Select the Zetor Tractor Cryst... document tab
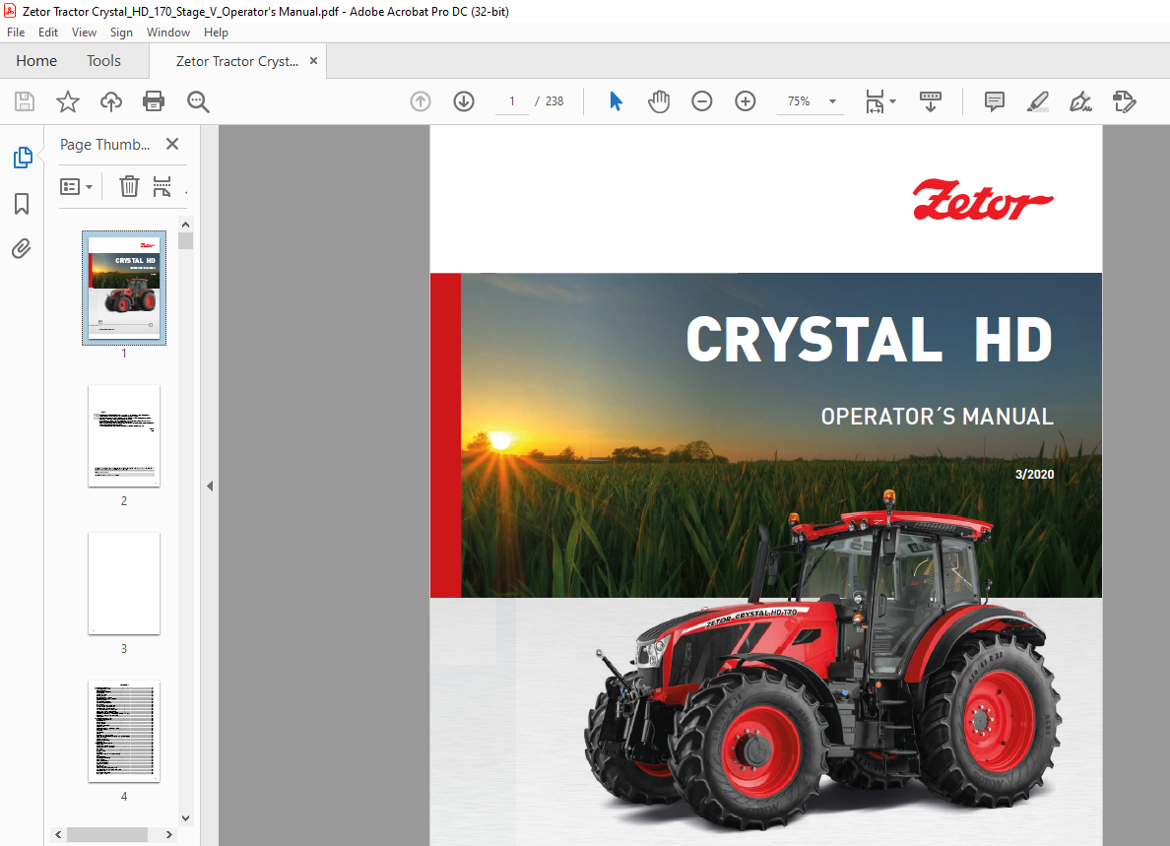This screenshot has height=846, width=1170. (237, 62)
